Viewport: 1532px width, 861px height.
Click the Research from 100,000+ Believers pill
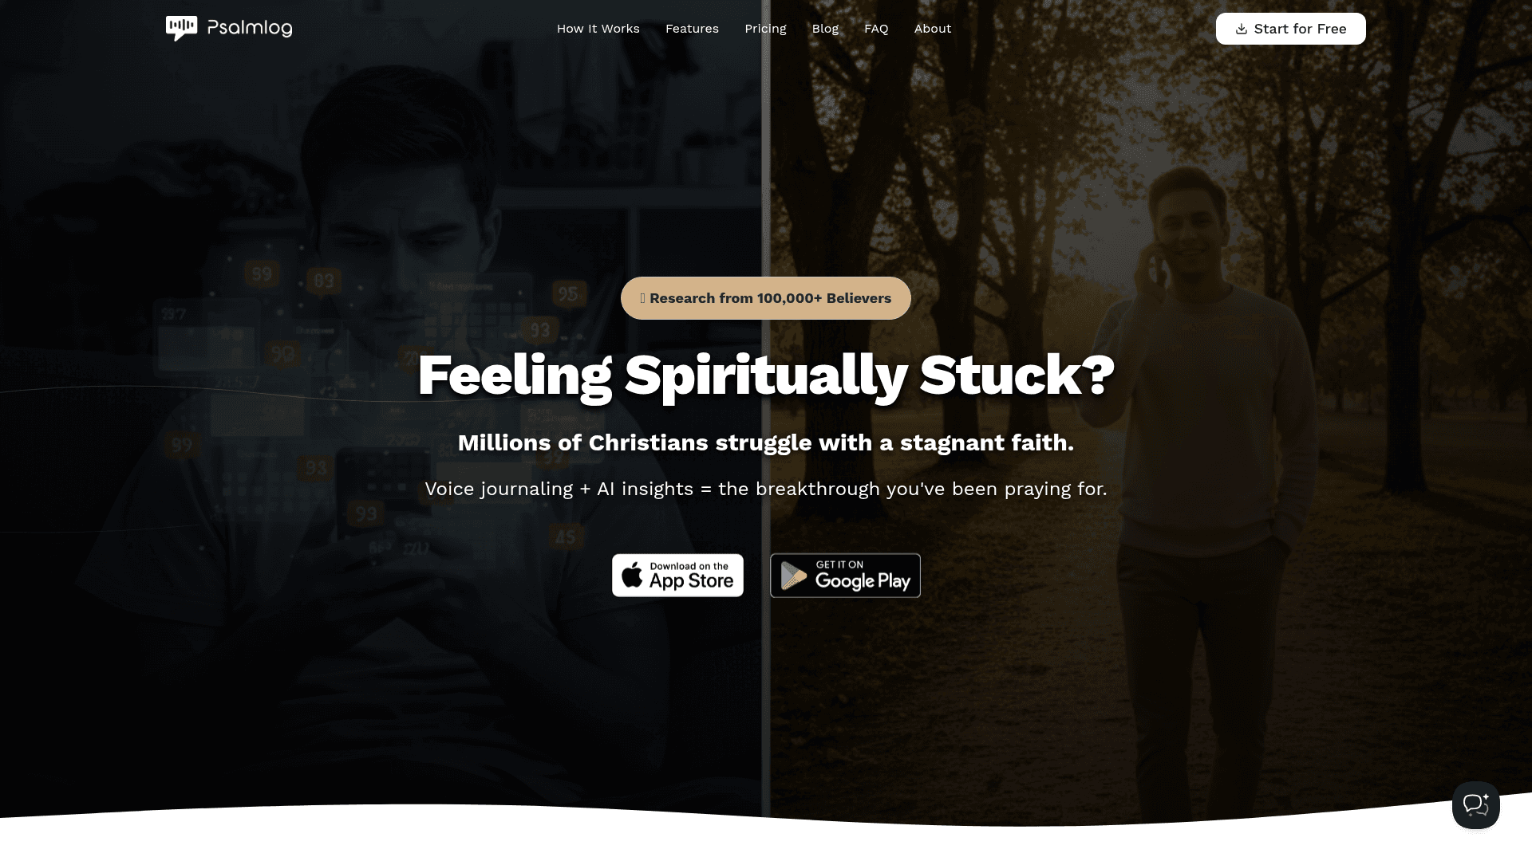point(765,298)
